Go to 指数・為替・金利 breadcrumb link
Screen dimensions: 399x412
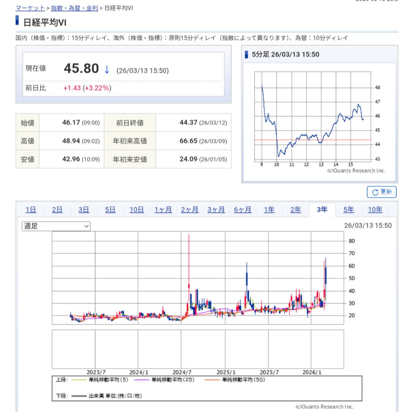pyautogui.click(x=74, y=8)
